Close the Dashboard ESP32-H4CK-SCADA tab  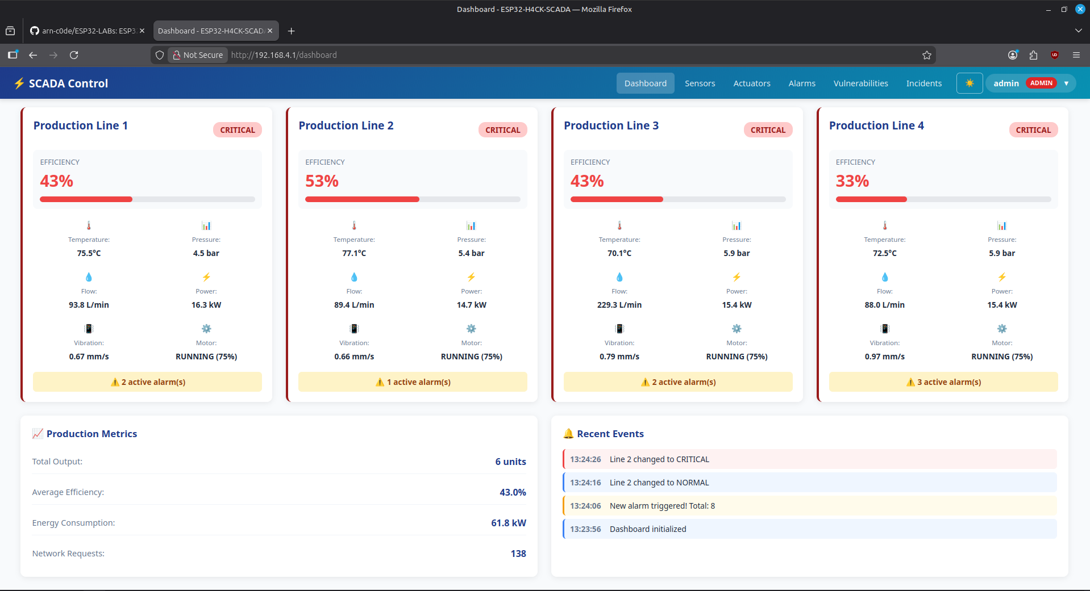click(x=270, y=31)
